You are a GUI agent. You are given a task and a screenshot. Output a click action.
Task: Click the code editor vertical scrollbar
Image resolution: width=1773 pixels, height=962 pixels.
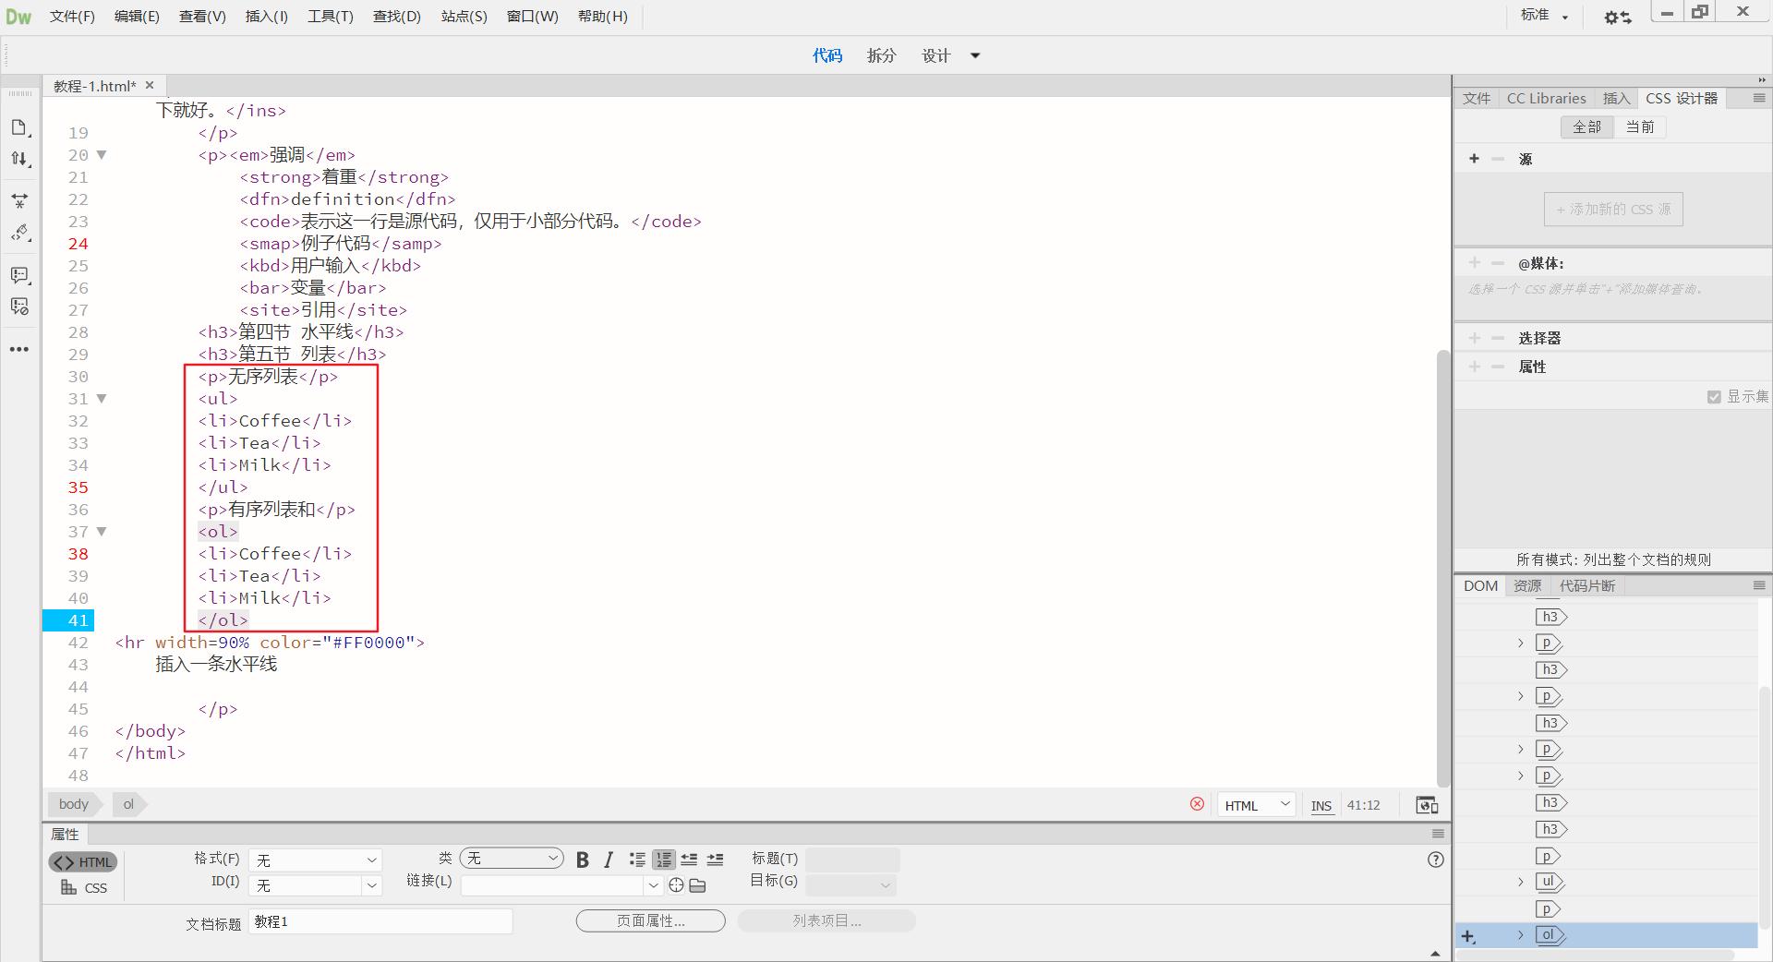(1443, 568)
